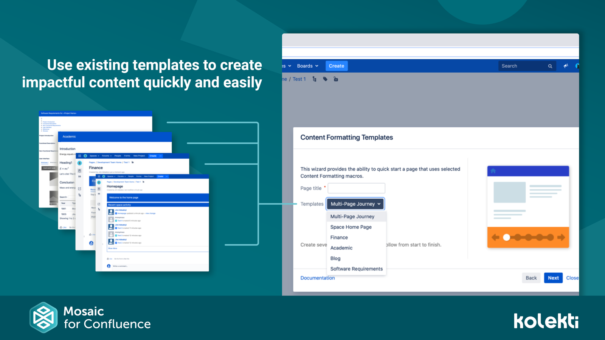The height and width of the screenshot is (340, 605).
Task: Click the Close link in the dialog
Action: pos(572,278)
